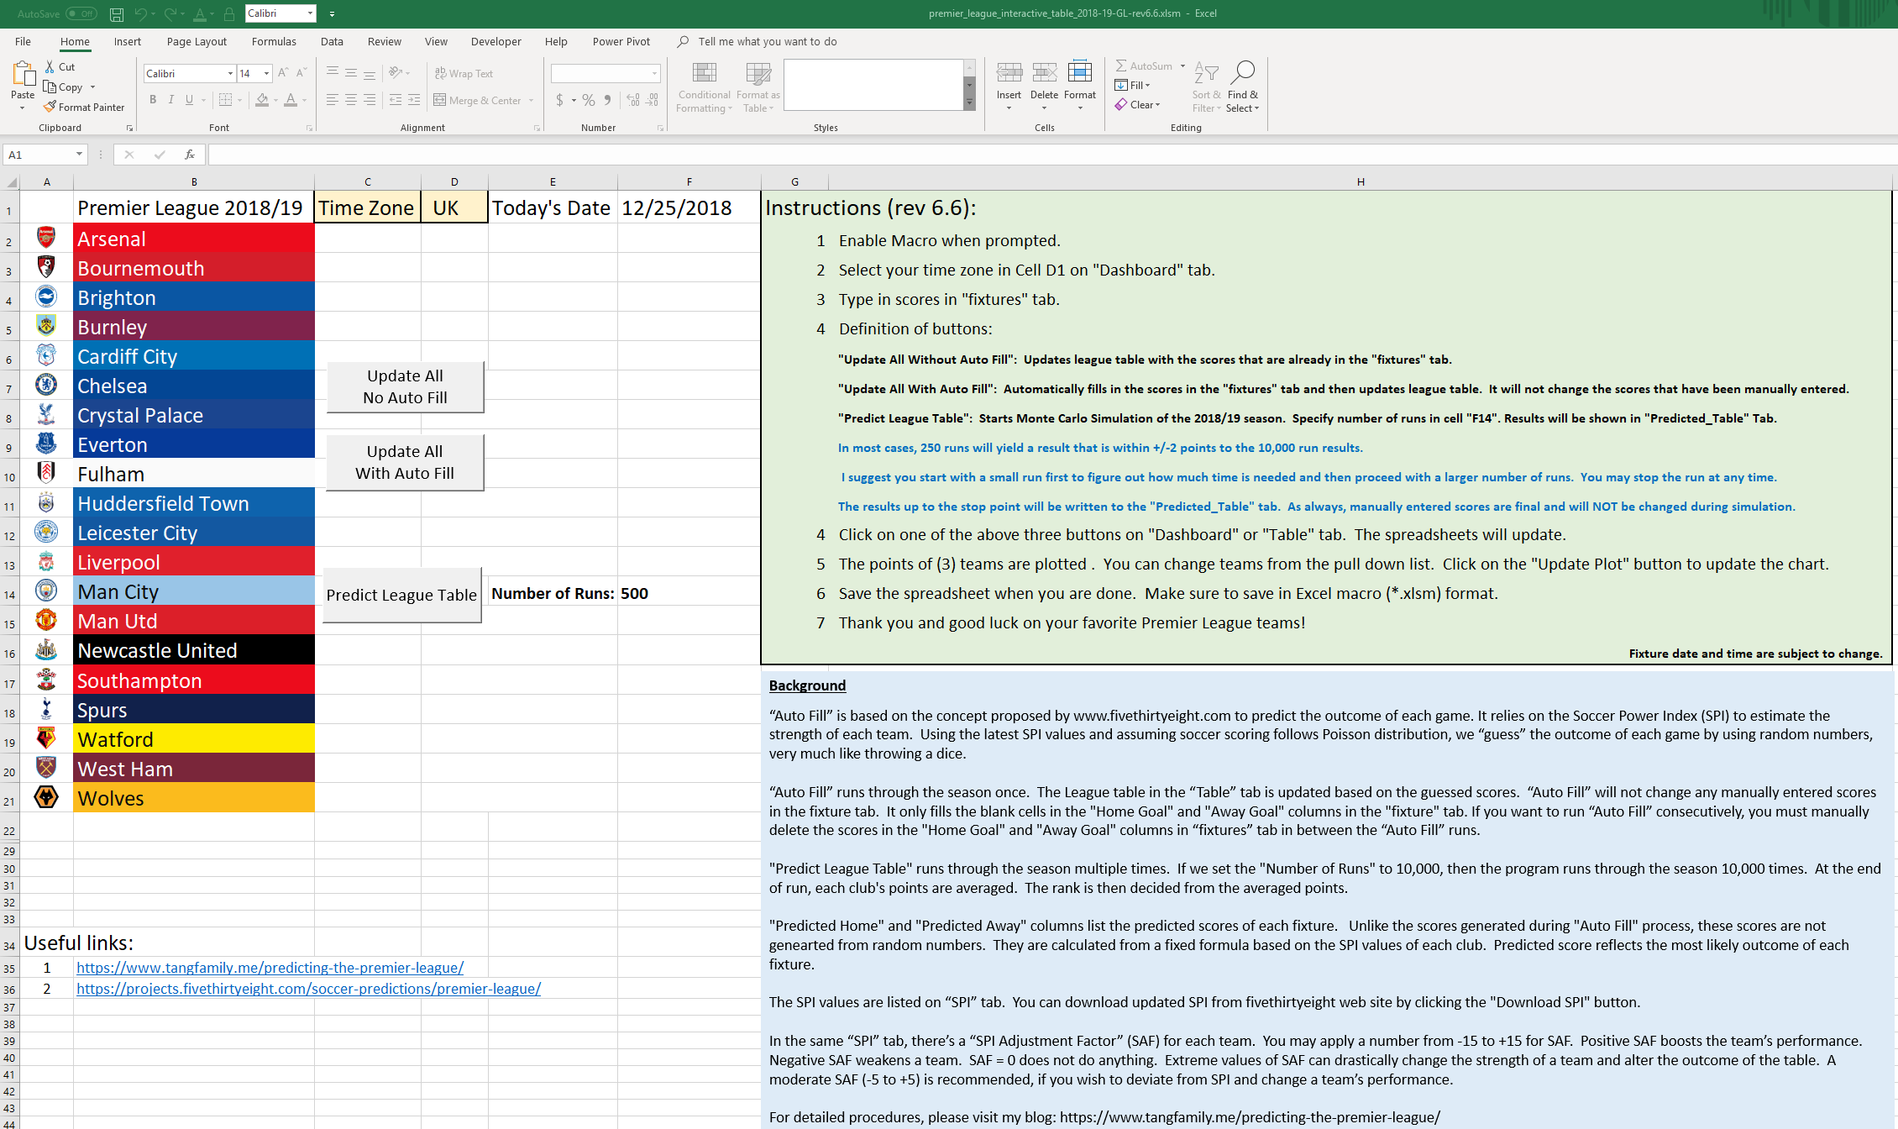Click the Conditional Formatting icon

(x=704, y=73)
